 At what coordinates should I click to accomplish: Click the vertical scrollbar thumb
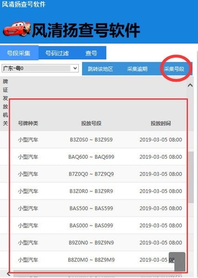(191, 177)
